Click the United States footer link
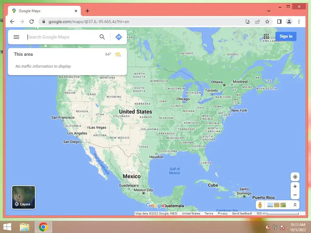This screenshot has height=233, width=311. click(x=191, y=213)
